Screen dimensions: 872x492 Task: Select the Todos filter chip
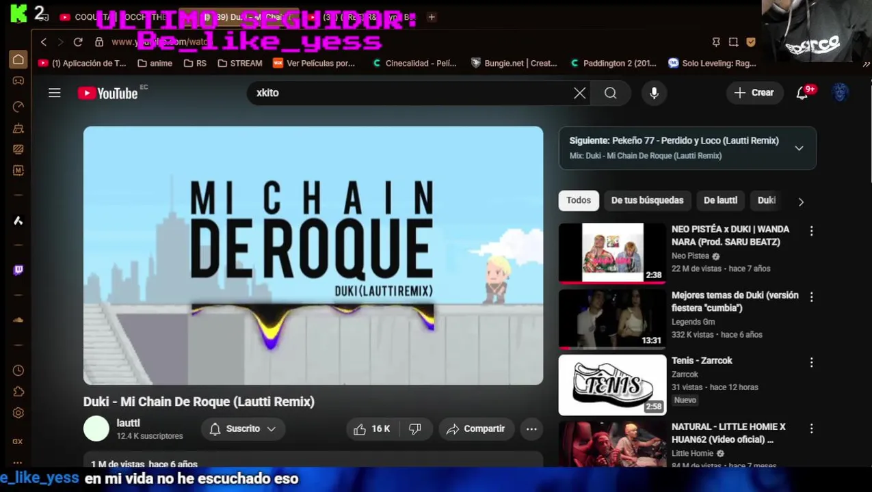coord(578,200)
